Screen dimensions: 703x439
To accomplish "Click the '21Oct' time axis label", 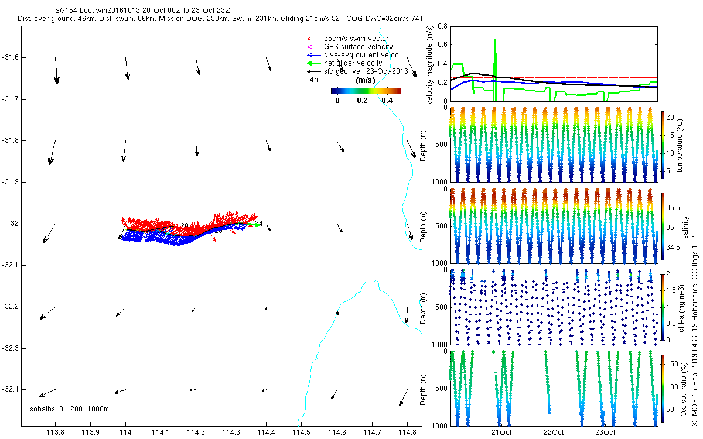I will pyautogui.click(x=502, y=433).
